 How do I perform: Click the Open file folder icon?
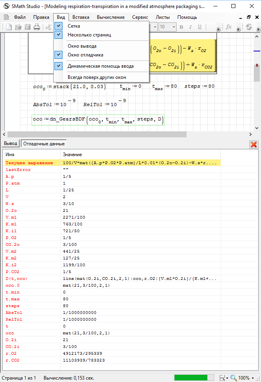[18, 27]
